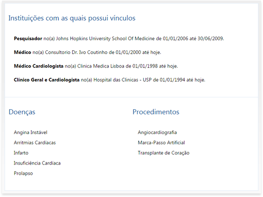
Task: Select the Angiocardiografia procedure
Action: click(x=157, y=133)
